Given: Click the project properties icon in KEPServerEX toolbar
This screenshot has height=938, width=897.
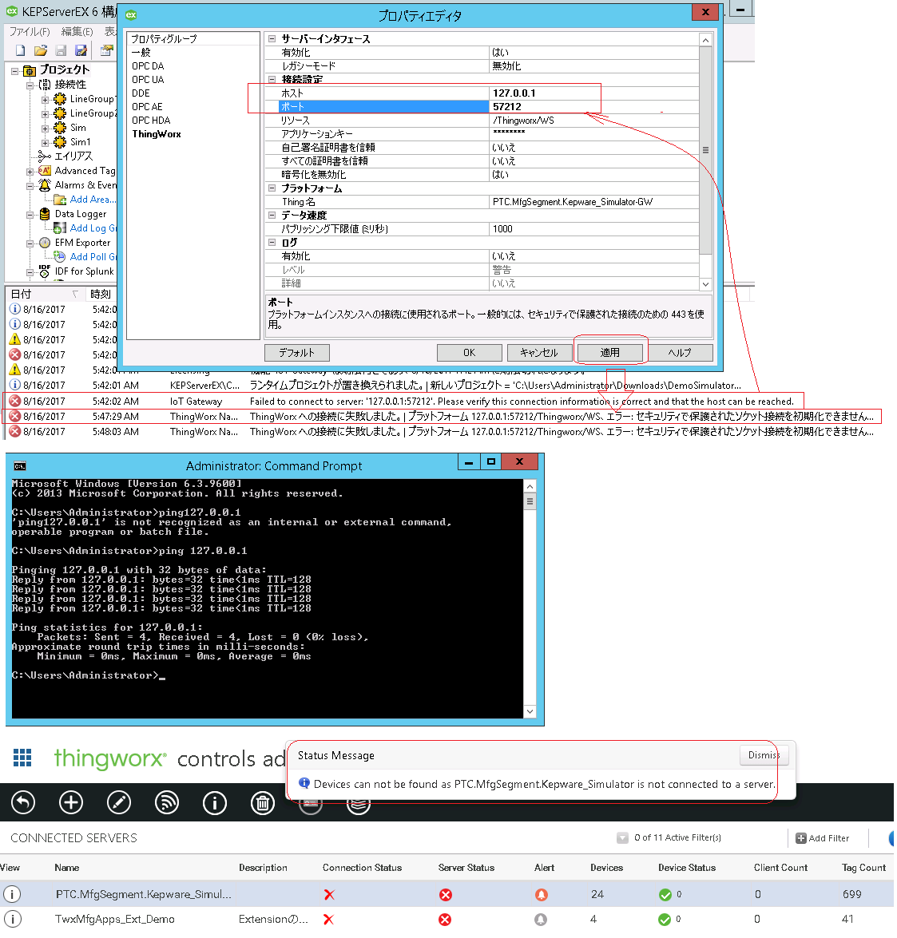Looking at the screenshot, I should coord(106,50).
